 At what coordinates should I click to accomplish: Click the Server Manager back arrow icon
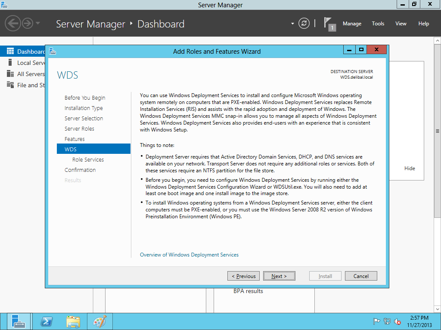(13, 23)
